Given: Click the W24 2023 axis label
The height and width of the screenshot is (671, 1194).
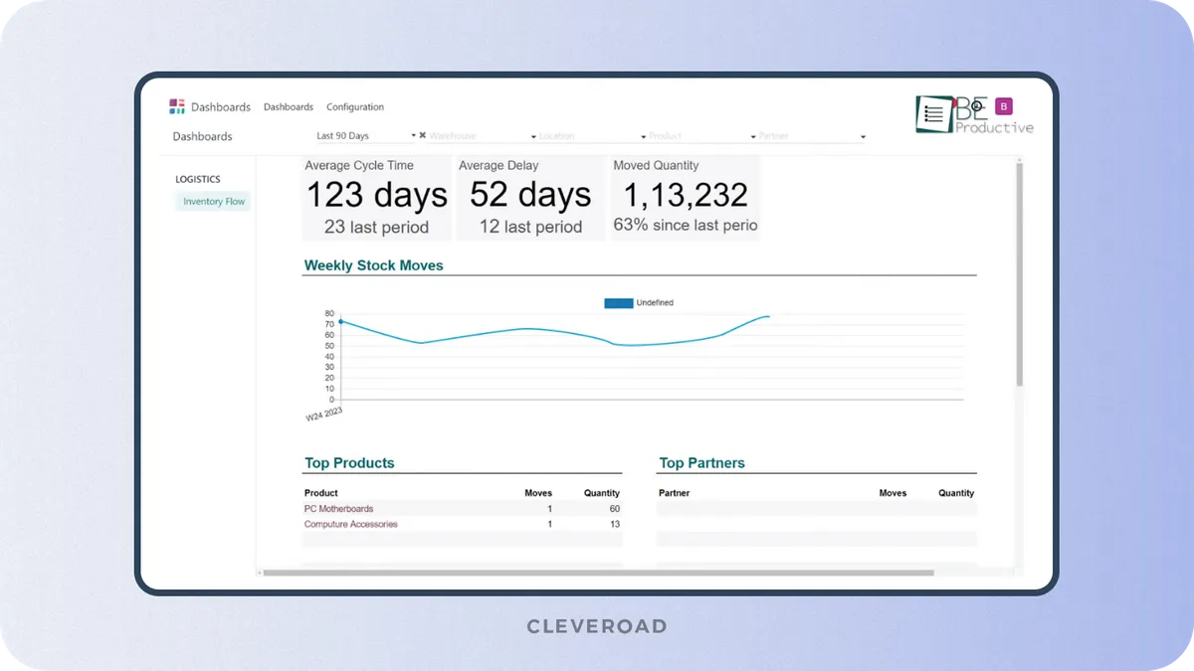Looking at the screenshot, I should tap(323, 414).
